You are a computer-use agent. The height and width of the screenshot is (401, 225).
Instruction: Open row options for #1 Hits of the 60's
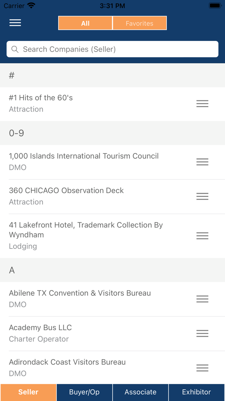coord(202,103)
